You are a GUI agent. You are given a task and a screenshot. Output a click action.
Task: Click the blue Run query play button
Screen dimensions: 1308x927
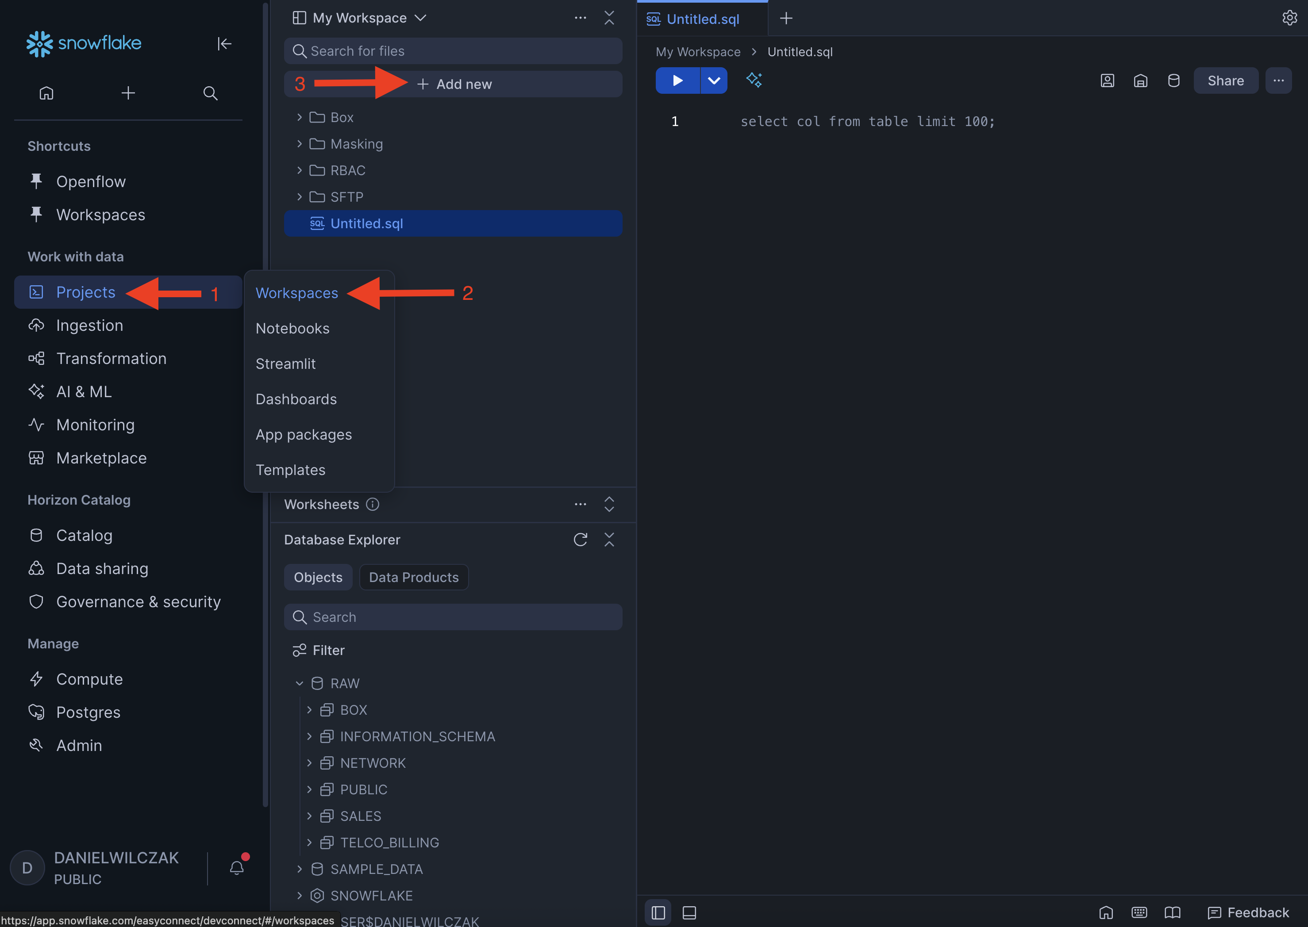pyautogui.click(x=677, y=80)
